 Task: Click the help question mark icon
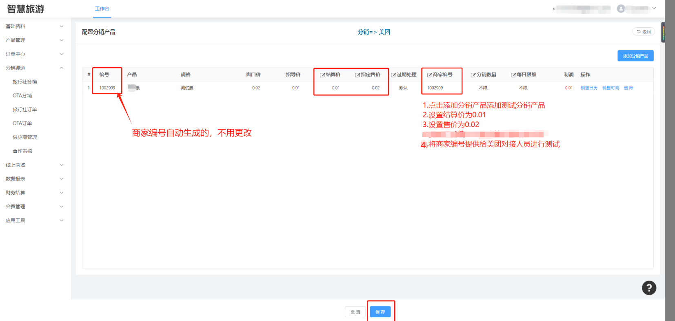tap(649, 288)
